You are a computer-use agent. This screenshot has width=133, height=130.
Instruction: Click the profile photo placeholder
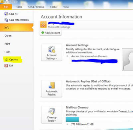(128, 59)
